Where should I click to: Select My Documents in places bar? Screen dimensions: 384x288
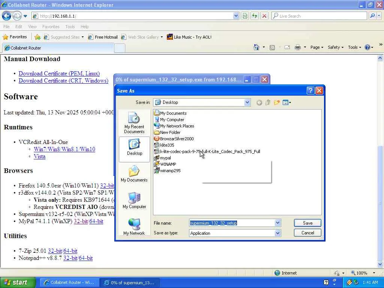click(x=134, y=174)
